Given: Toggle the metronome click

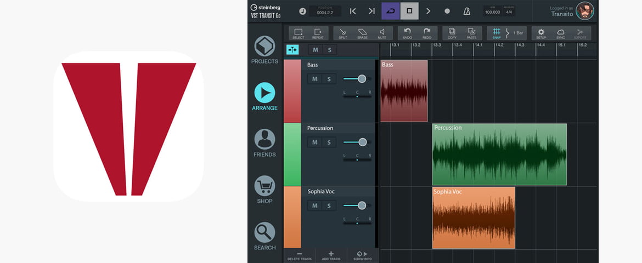Looking at the screenshot, I should (467, 12).
